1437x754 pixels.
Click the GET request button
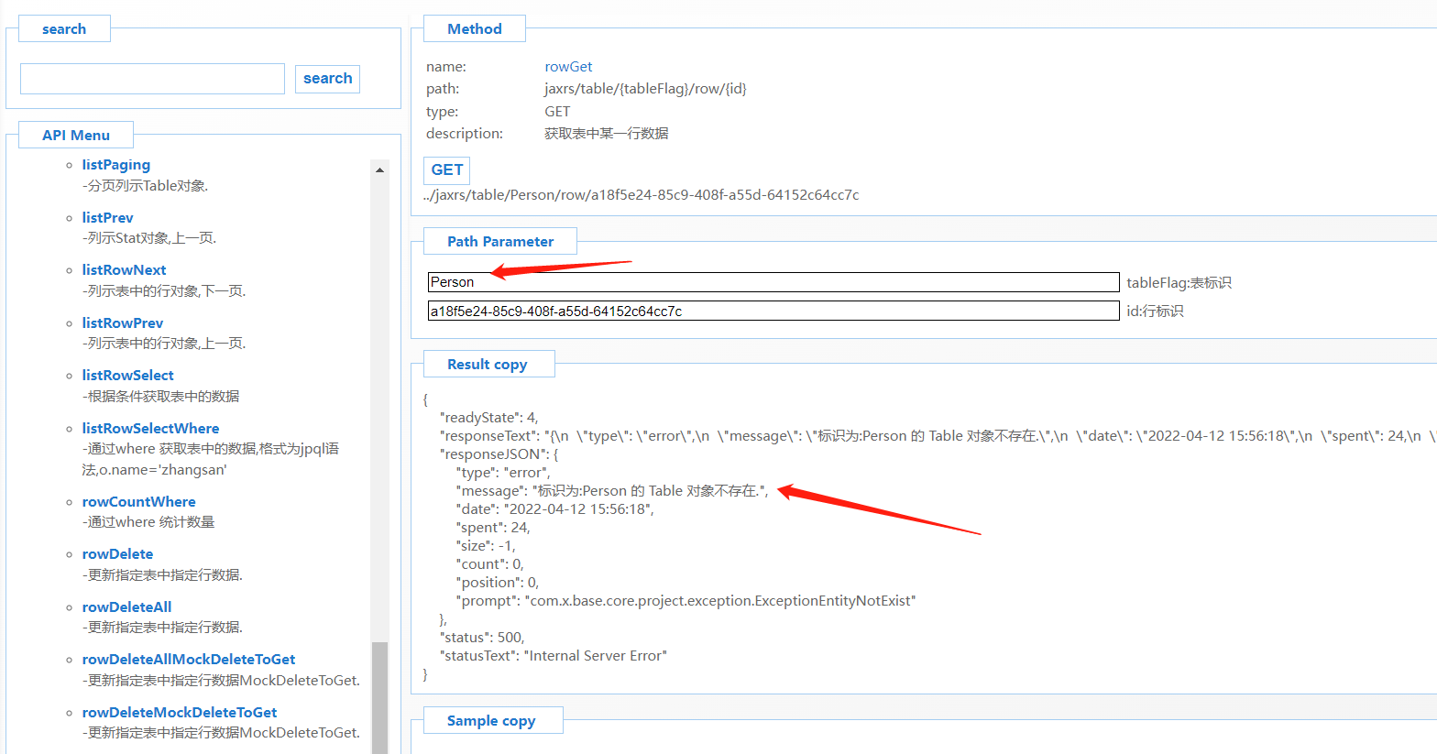click(x=446, y=170)
